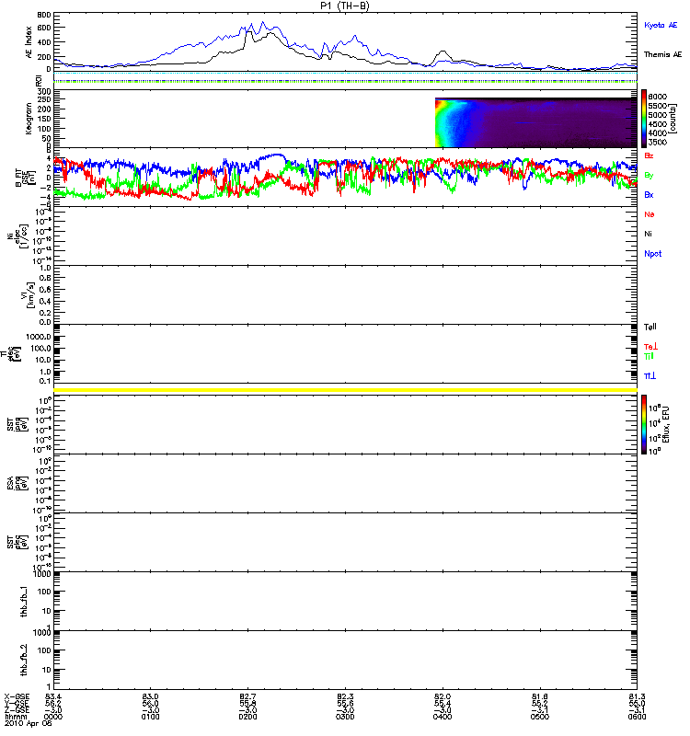Click the 0000 time tick label

click(x=53, y=717)
